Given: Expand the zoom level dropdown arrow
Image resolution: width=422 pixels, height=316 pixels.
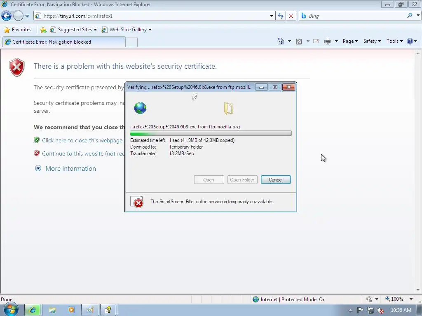Looking at the screenshot, I should point(411,299).
